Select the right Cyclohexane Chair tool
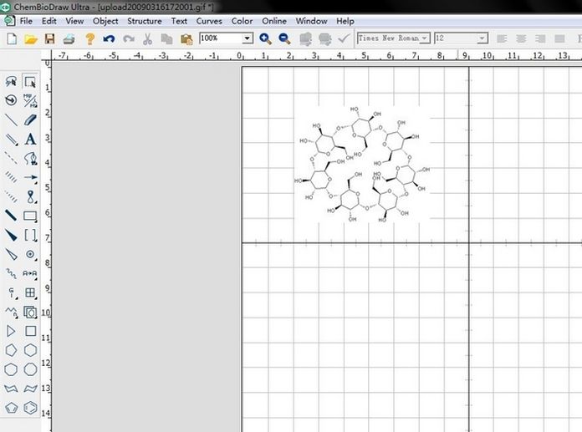The height and width of the screenshot is (432, 582). (30, 389)
